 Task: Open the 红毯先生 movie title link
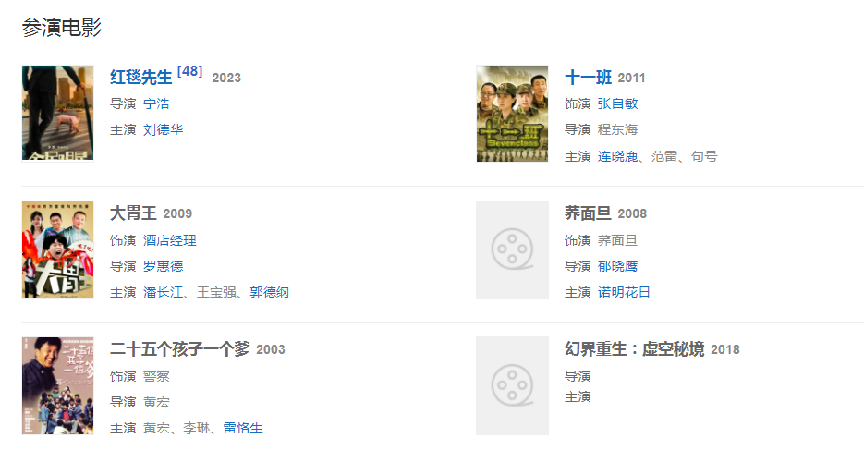pos(141,77)
